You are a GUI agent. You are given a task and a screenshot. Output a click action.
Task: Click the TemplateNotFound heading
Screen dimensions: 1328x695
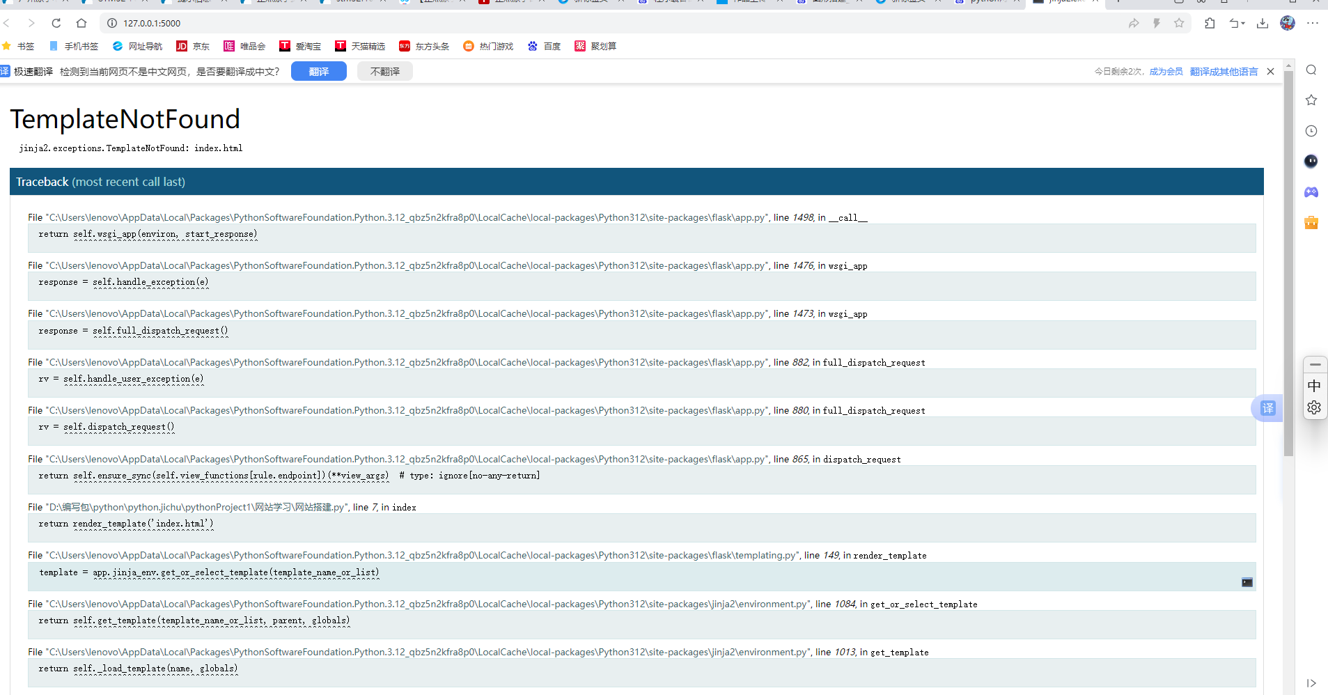pos(125,119)
